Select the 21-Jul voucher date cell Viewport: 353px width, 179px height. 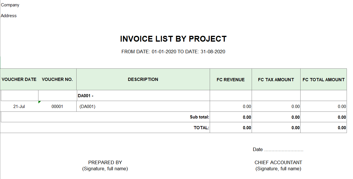tap(19, 107)
